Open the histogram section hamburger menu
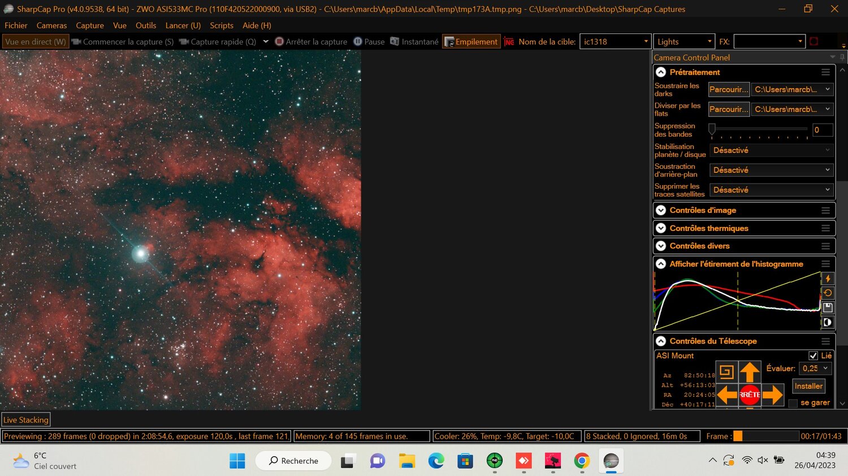848x476 pixels. pyautogui.click(x=825, y=264)
